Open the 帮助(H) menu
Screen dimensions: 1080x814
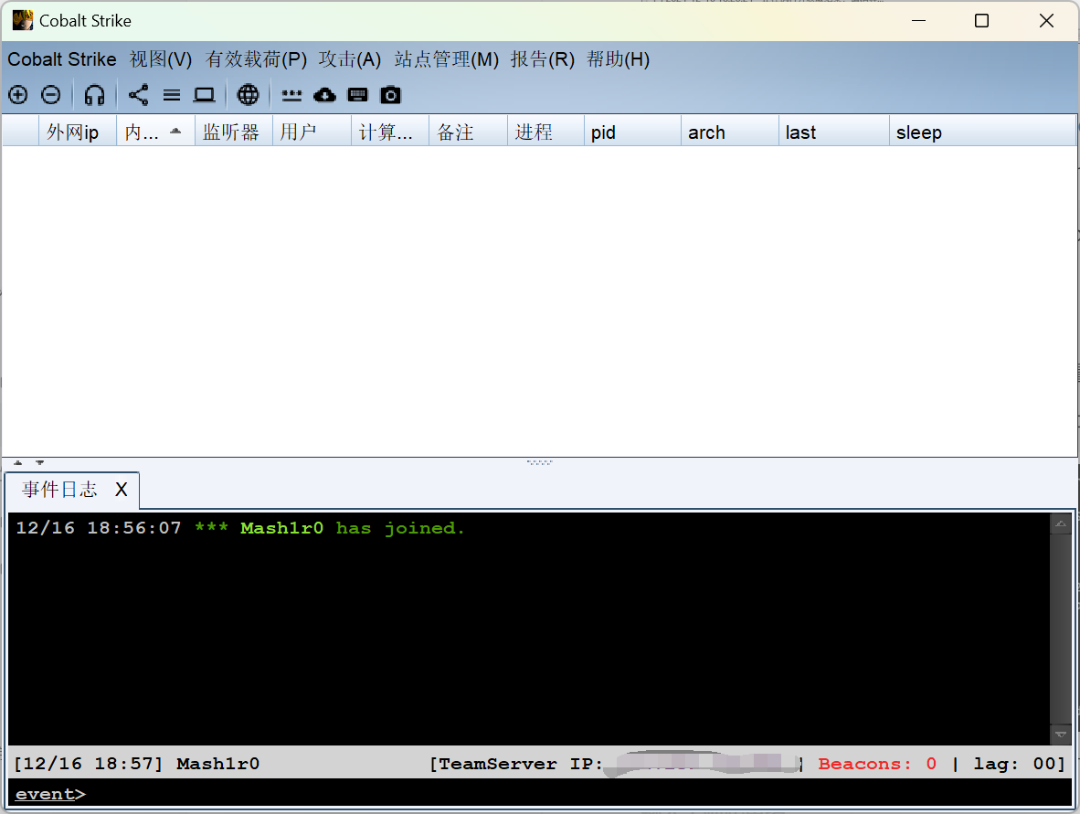click(x=618, y=59)
